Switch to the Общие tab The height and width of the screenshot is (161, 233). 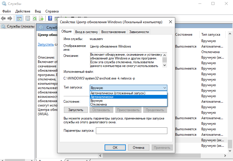pos(67,31)
